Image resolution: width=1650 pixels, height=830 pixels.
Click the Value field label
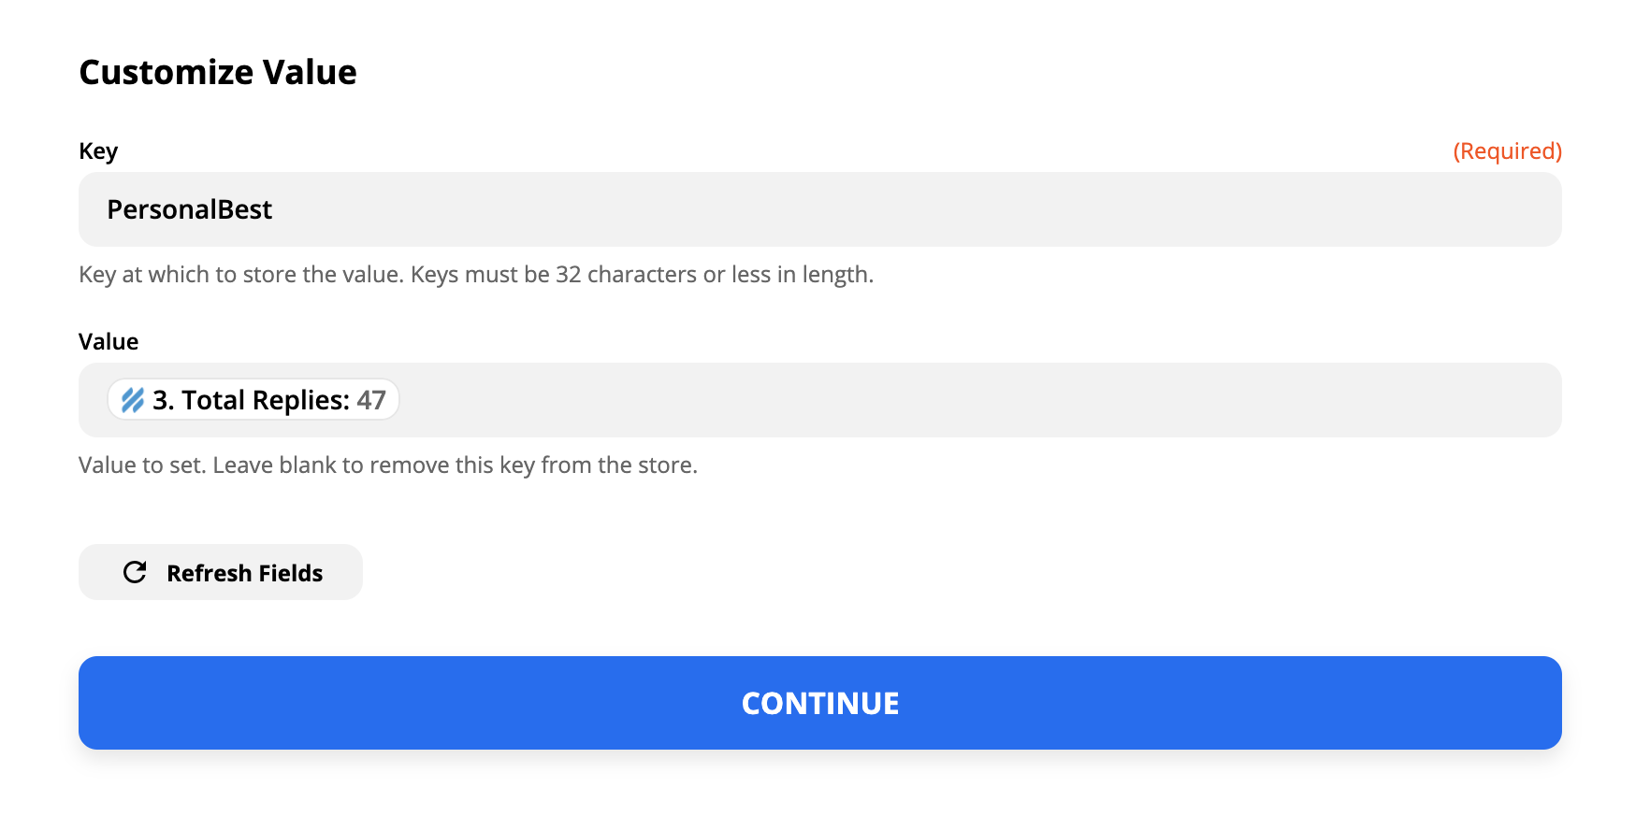109,341
